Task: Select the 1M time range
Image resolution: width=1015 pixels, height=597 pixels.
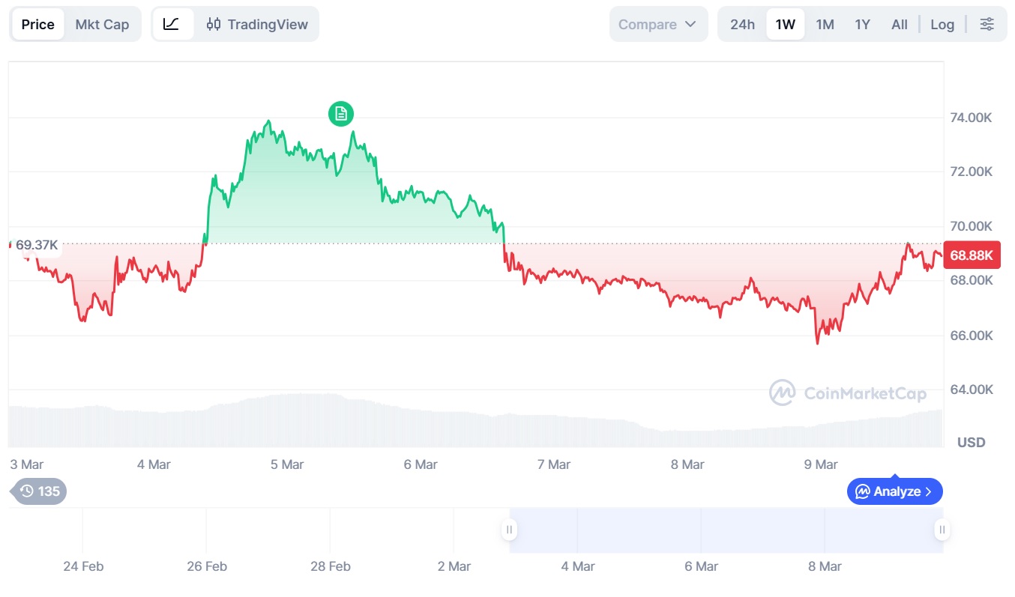Action: pyautogui.click(x=825, y=24)
